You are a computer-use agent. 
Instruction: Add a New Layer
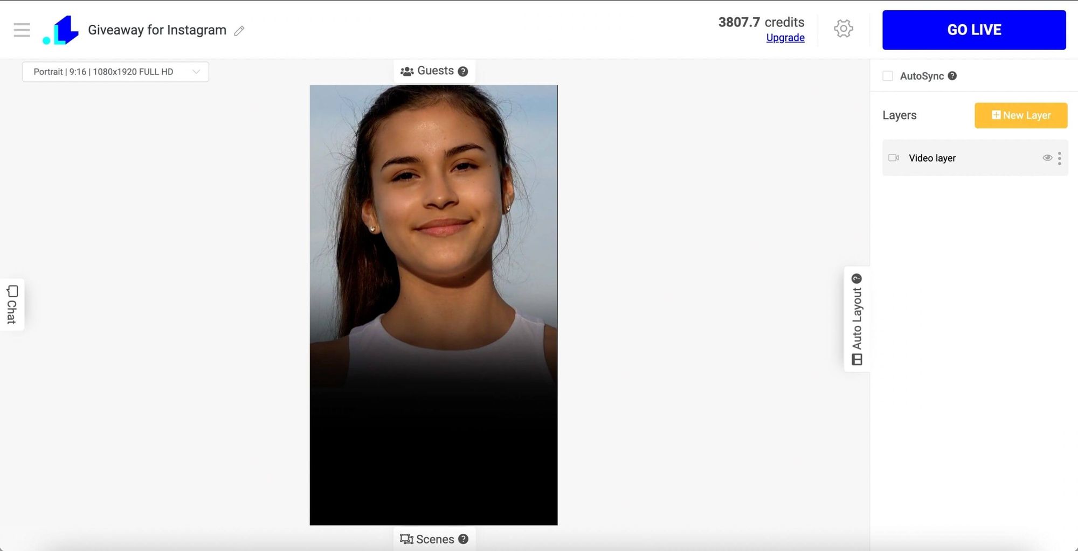pos(1021,115)
